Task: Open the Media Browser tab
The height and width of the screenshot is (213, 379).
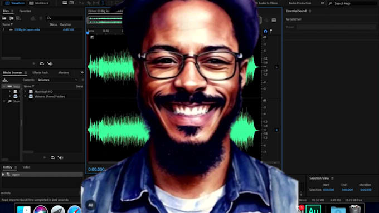Action: coord(12,72)
